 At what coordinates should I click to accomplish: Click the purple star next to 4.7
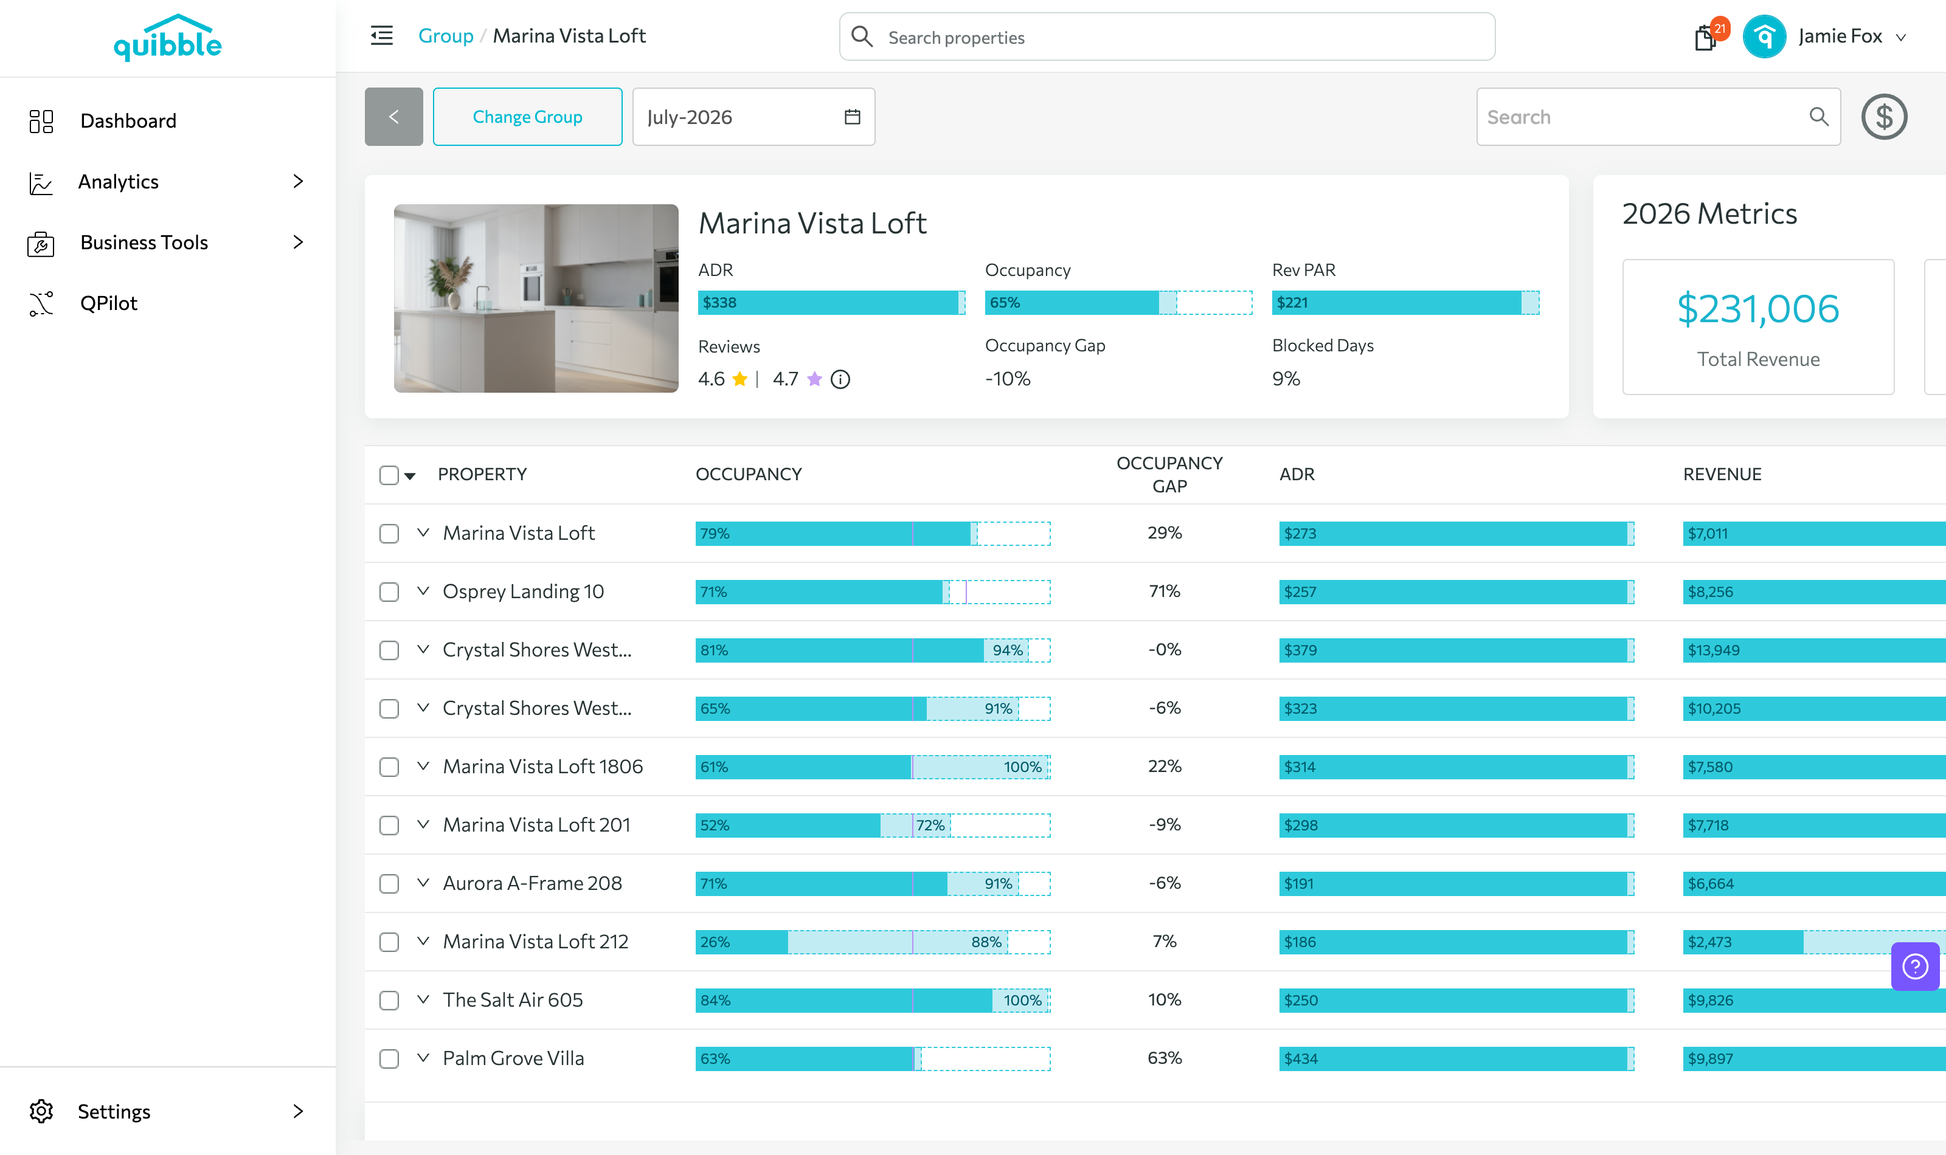pos(815,379)
